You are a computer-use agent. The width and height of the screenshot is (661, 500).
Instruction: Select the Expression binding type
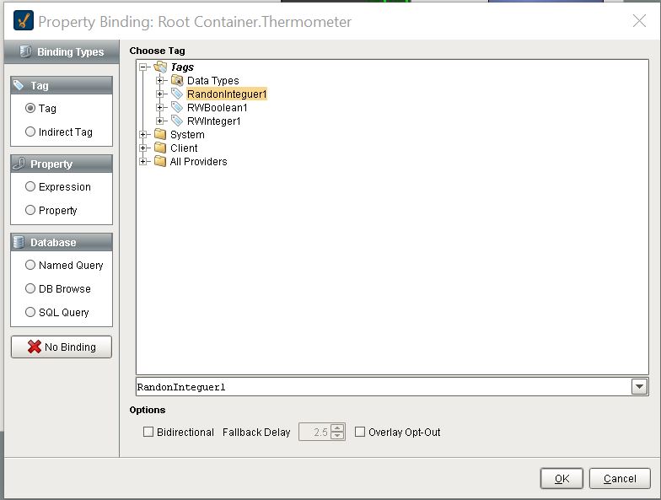(31, 187)
